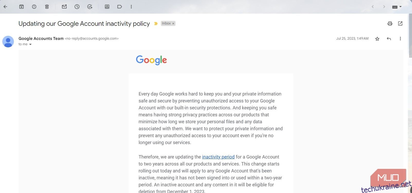
Task: Open the 'inactivity period' link
Action: tap(218, 157)
